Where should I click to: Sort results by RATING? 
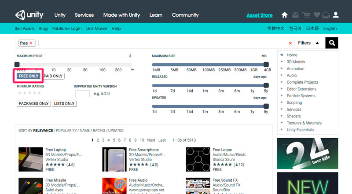(x=99, y=131)
